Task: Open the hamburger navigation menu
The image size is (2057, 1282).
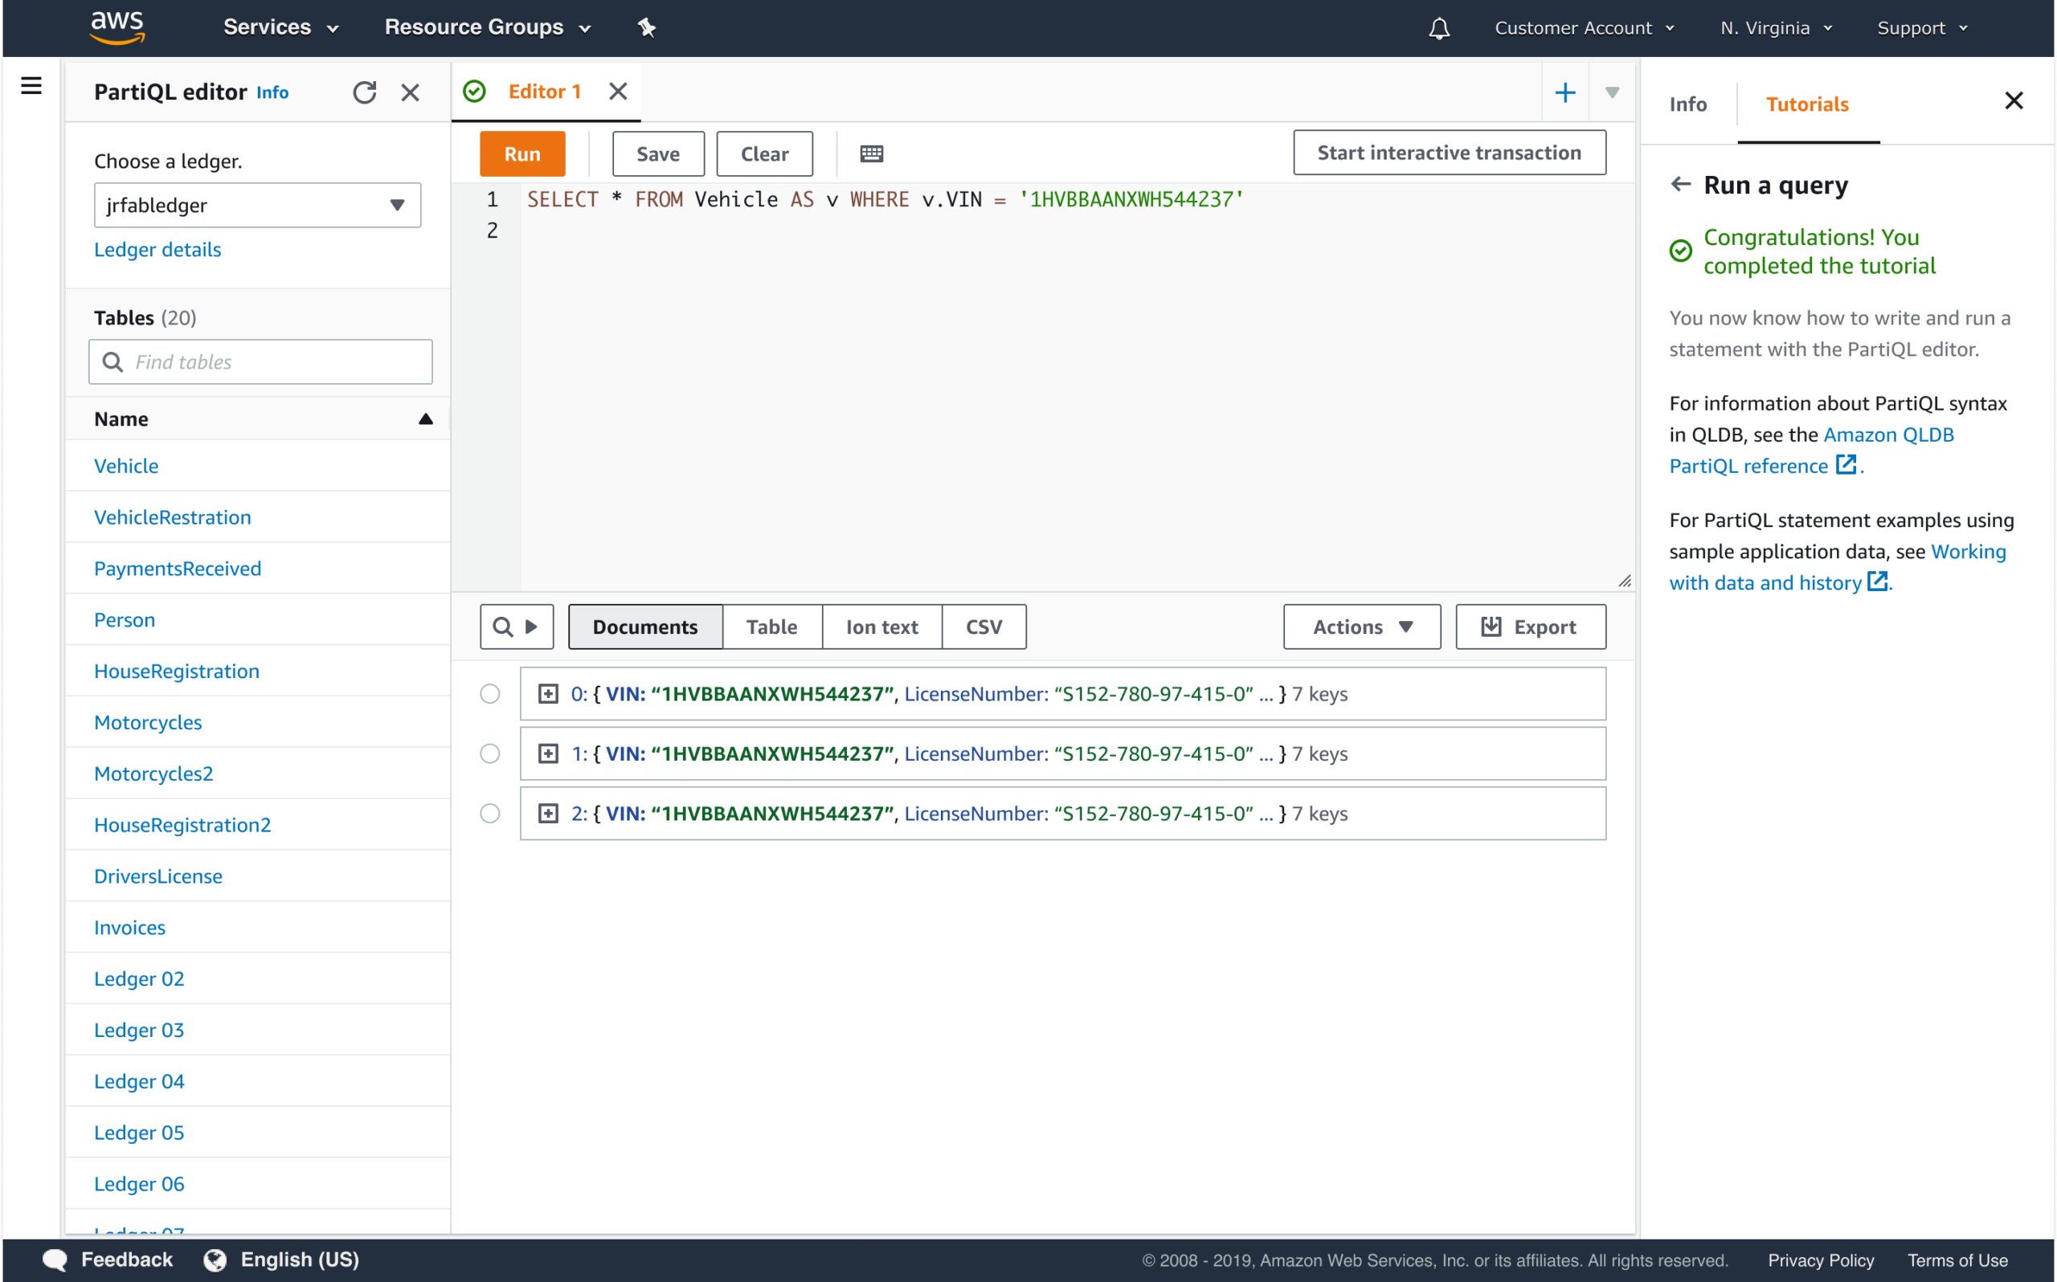Action: point(31,86)
